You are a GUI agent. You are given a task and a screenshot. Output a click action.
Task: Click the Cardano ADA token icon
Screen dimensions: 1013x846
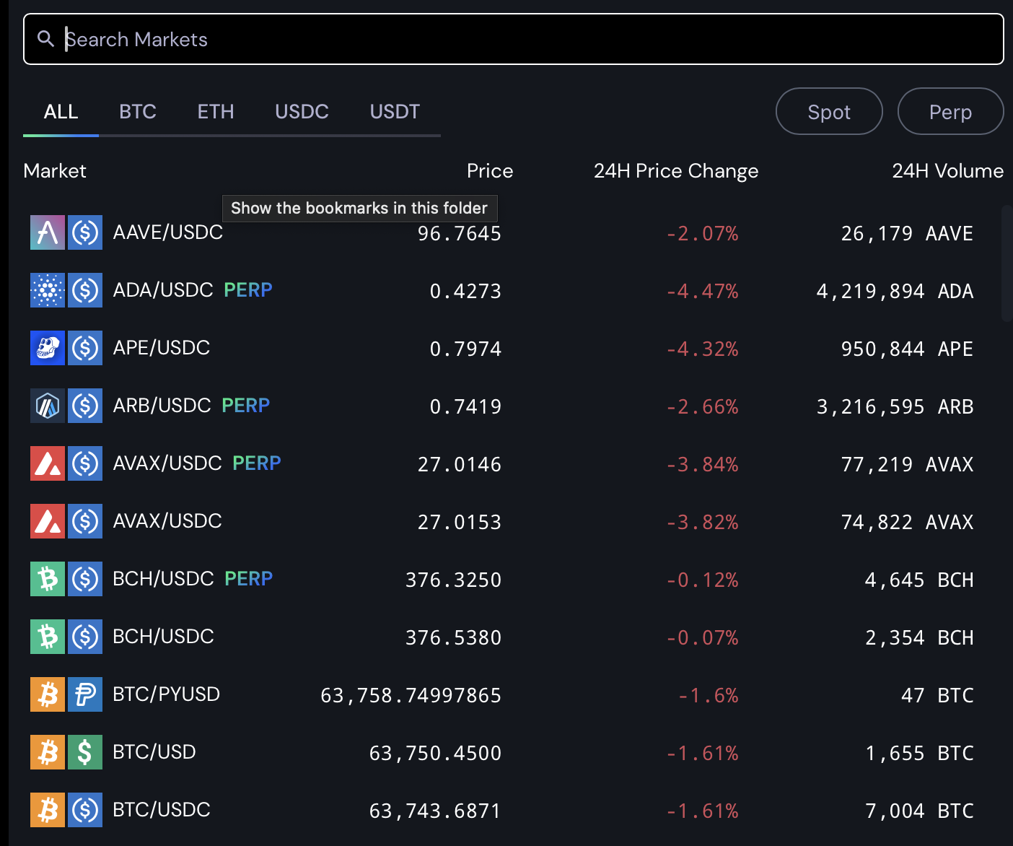[x=48, y=290]
